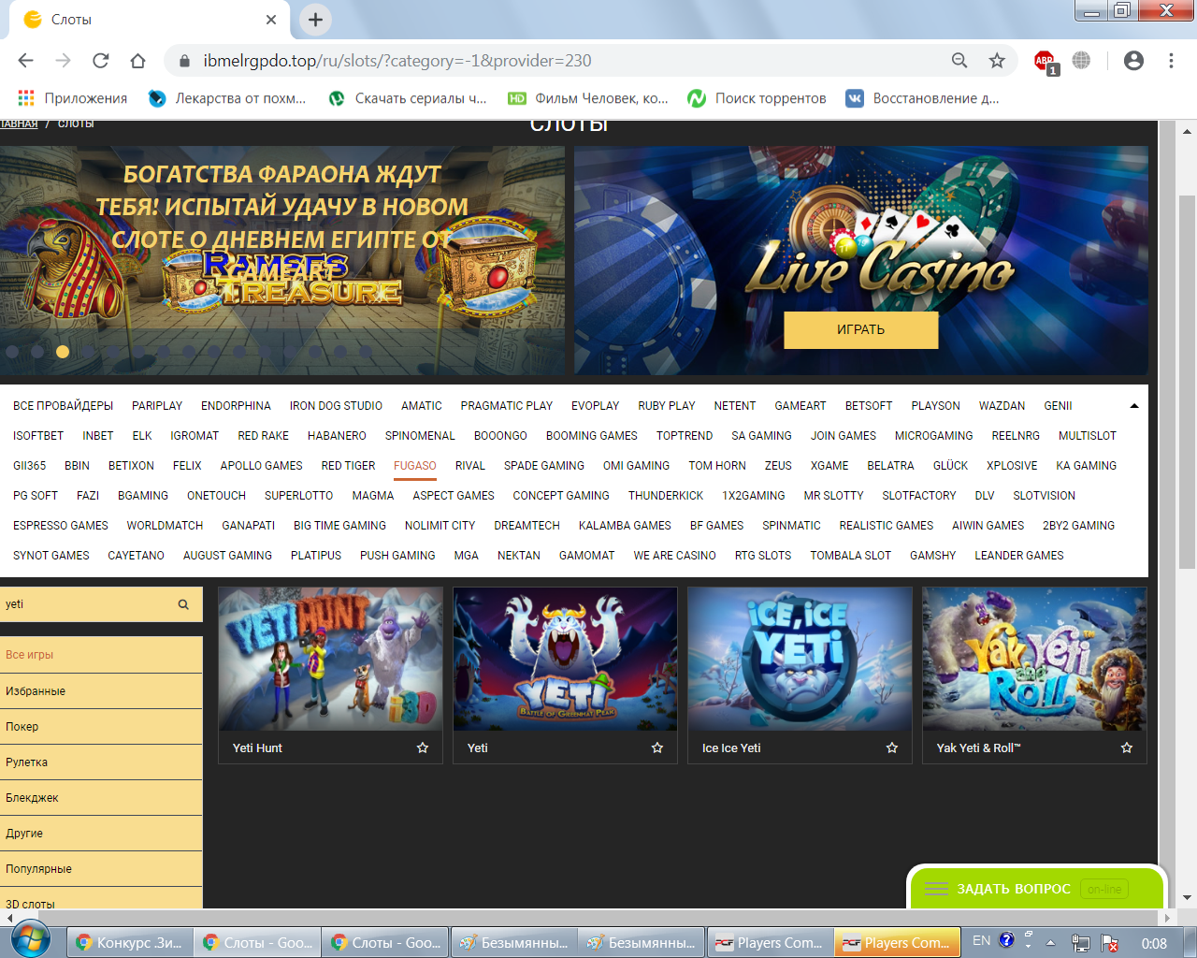The image size is (1197, 958).
Task: Open the Рулетка category
Action: (101, 762)
